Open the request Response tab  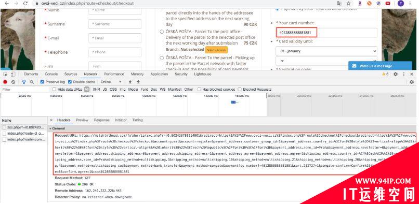[x=101, y=120]
